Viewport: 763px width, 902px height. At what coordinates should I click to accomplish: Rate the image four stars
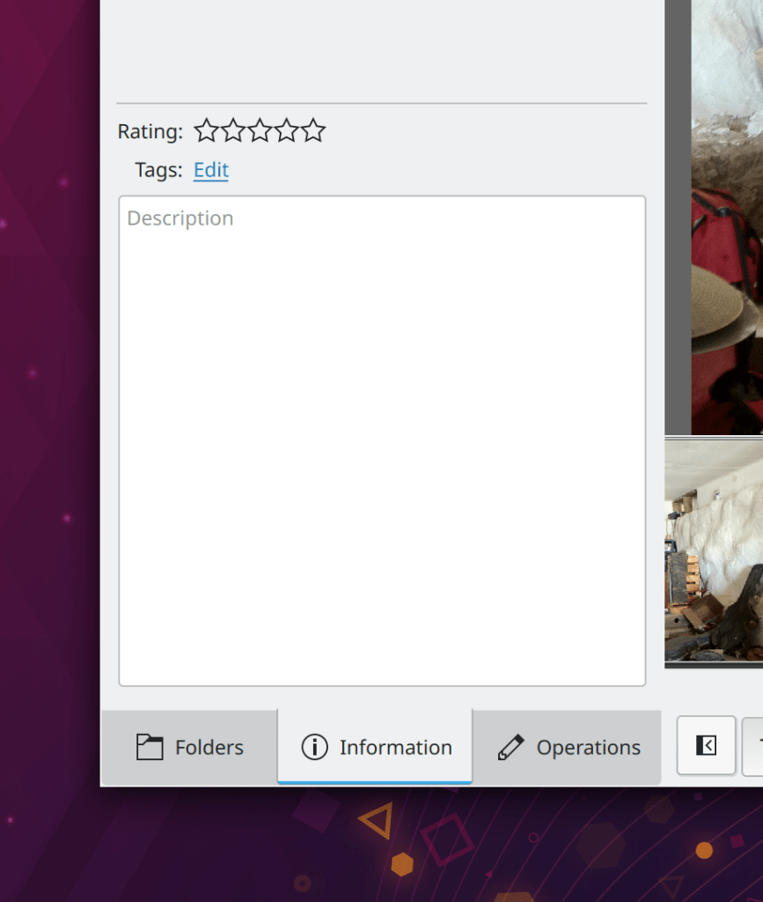tap(287, 131)
